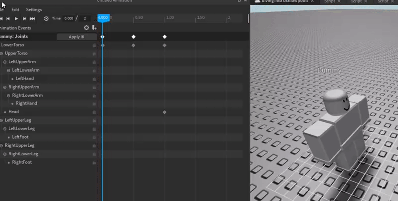
Task: Toggle the lock icon on LowerTorso row
Action: click(94, 45)
